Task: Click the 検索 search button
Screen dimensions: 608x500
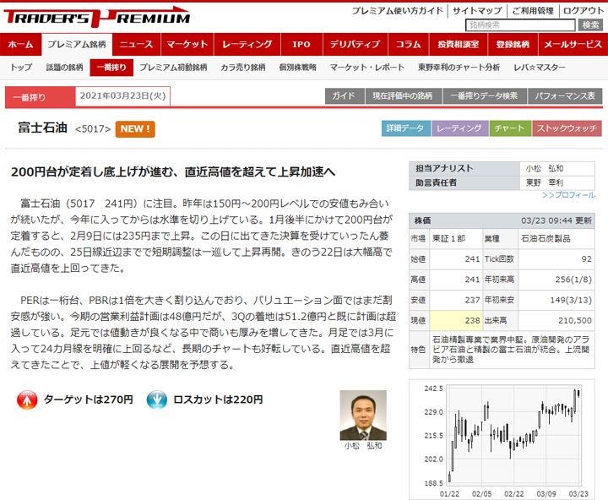Action: tap(590, 25)
